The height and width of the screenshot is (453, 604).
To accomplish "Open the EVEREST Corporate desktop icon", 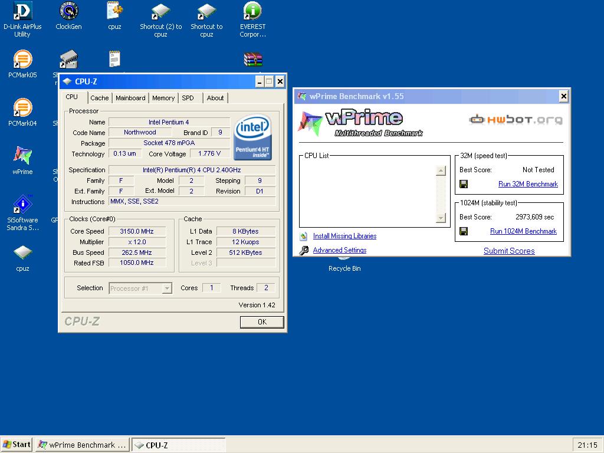I will pyautogui.click(x=252, y=11).
